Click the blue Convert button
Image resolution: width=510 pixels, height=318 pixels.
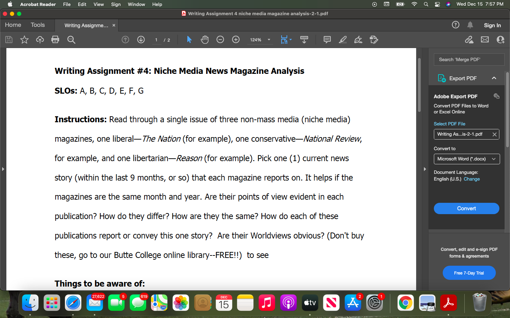pyautogui.click(x=466, y=208)
